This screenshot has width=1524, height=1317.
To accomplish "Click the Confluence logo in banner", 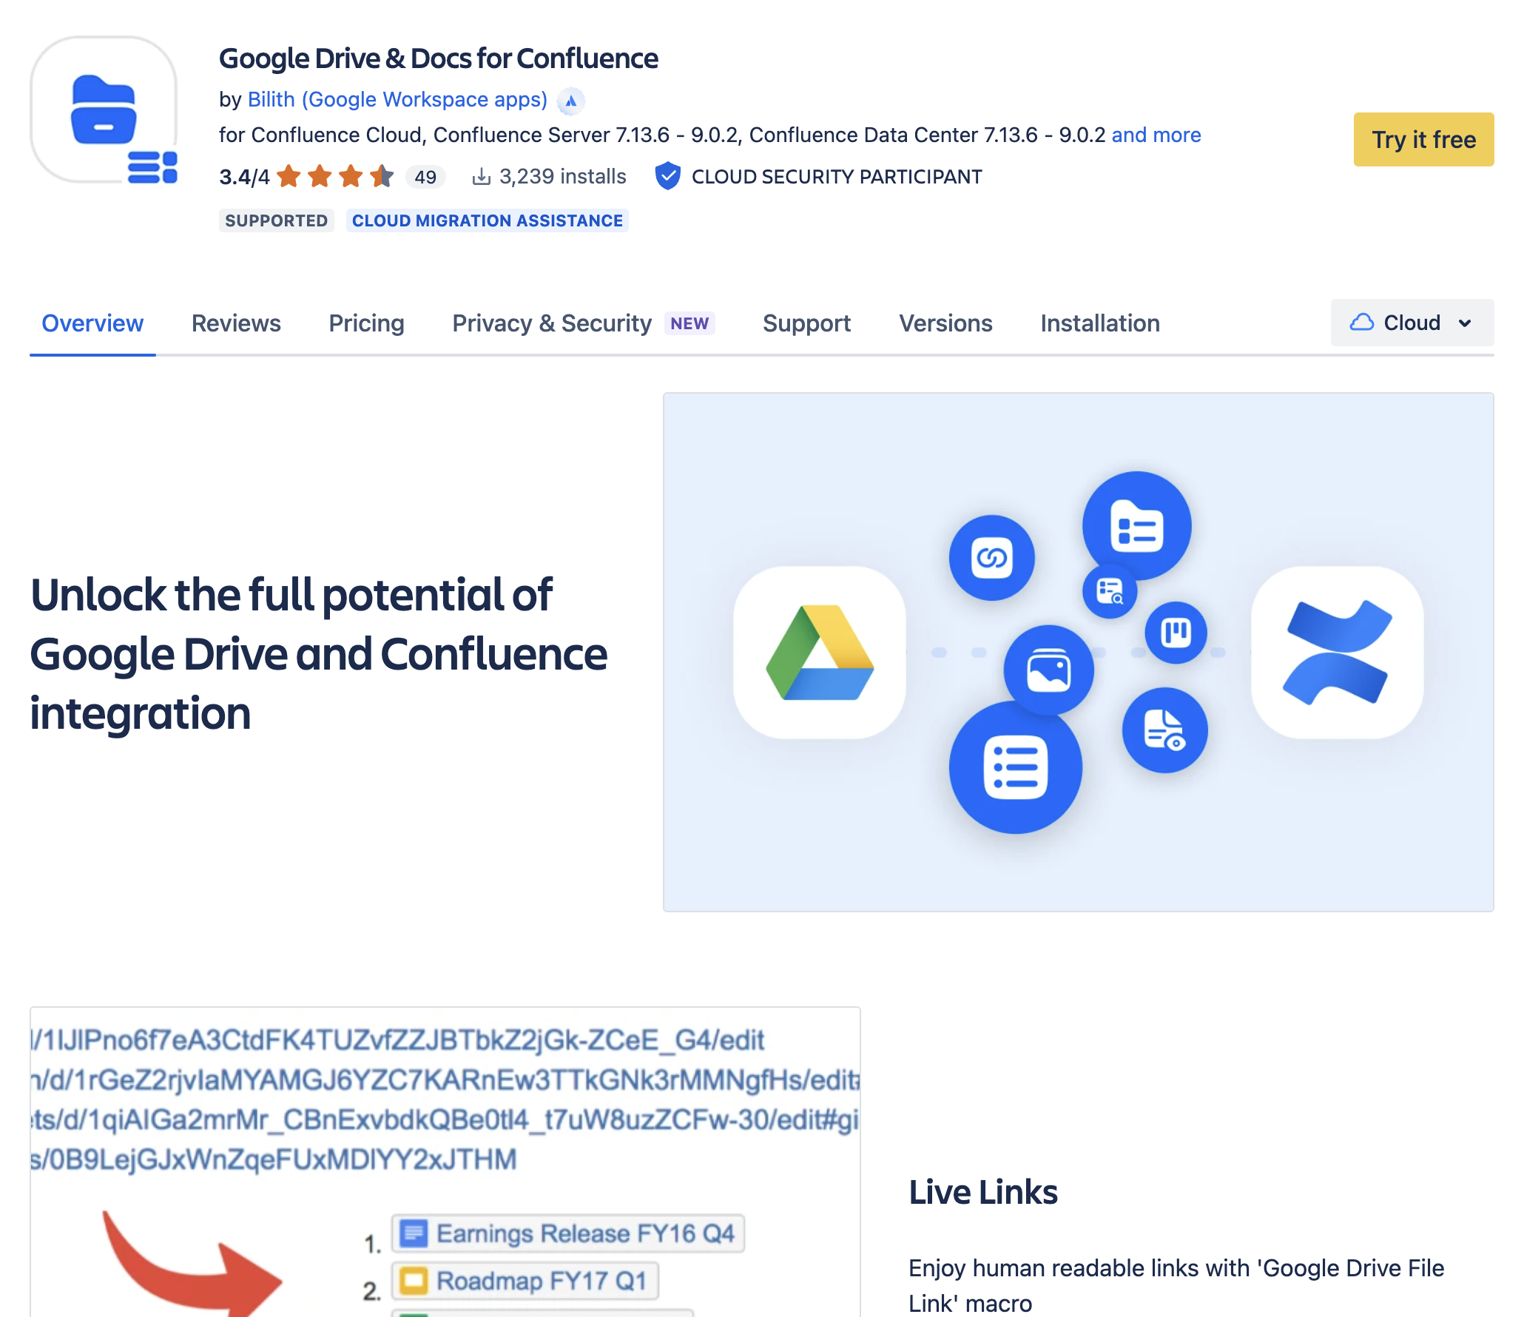I will [1337, 653].
